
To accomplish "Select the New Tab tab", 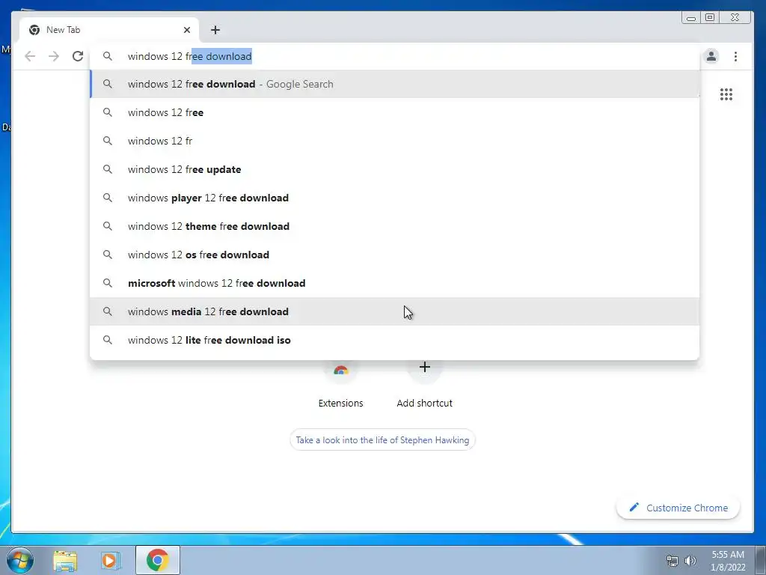I will 109,30.
